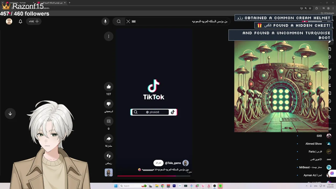Open the Ayman Az | ايمن subscription channel
Viewport: 336px width, 189px height.
(x=313, y=175)
